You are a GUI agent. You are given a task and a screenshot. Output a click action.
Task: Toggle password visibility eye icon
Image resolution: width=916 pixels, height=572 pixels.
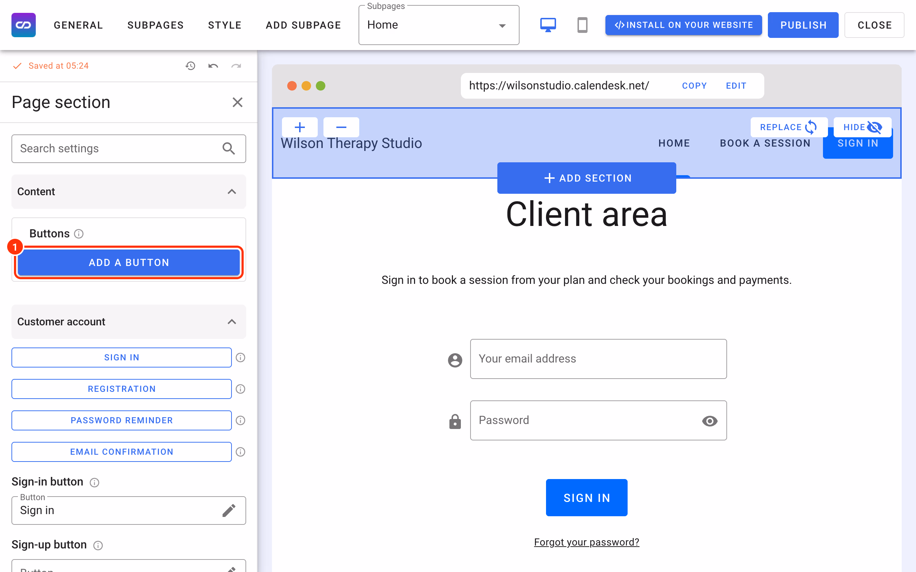[x=710, y=421]
